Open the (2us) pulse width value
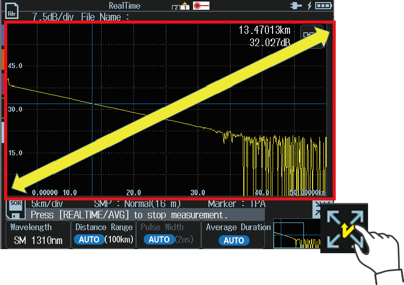404x285 pixels. coord(184,239)
